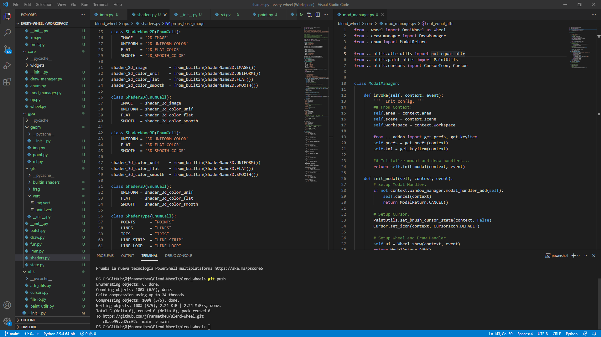The image size is (601, 337).
Task: Open the Extensions view
Action: (7, 82)
